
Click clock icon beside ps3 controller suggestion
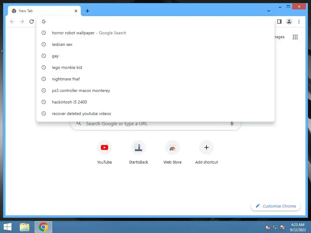[x=44, y=90]
